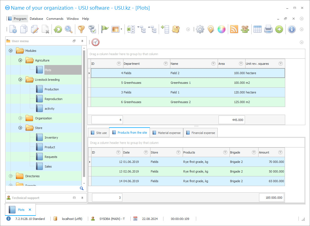This screenshot has width=310, height=226.
Task: Click the users group icon
Action: point(245,29)
